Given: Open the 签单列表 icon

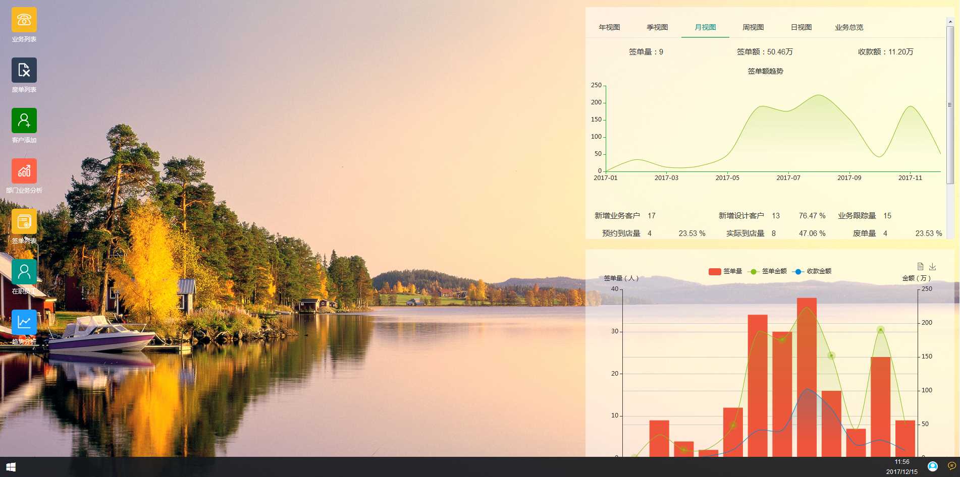Looking at the screenshot, I should 24,221.
